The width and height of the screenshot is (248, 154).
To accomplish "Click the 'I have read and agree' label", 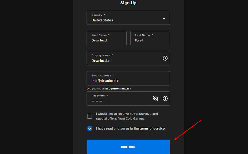I will pyautogui.click(x=117, y=128).
